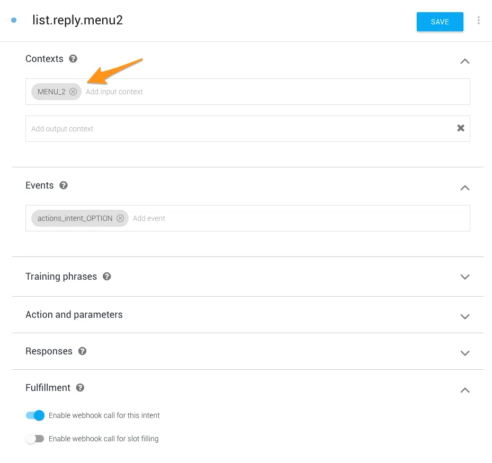Enable webhook call for slot filling
The width and height of the screenshot is (492, 463).
coord(35,439)
